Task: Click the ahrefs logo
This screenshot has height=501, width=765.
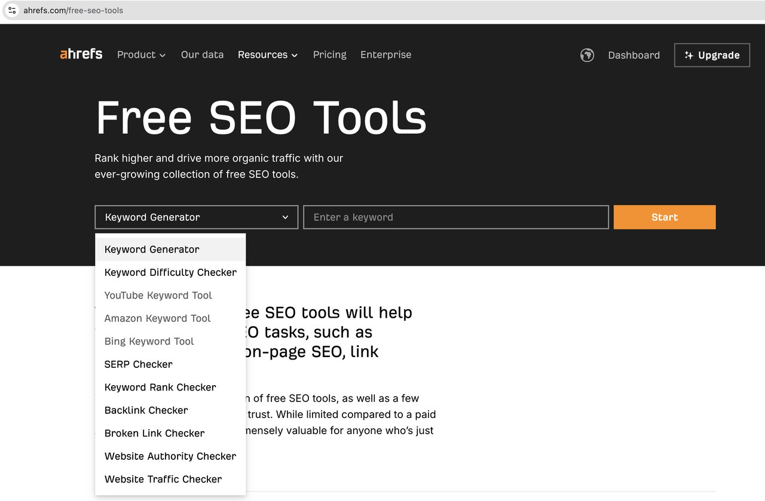Action: click(81, 54)
